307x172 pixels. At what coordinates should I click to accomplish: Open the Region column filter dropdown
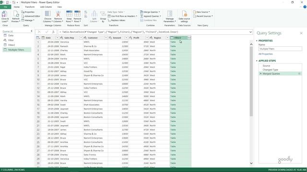click(x=167, y=38)
